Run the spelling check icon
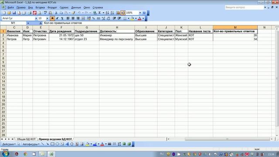 coord(45,13)
